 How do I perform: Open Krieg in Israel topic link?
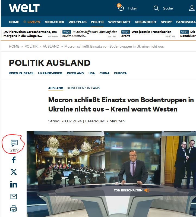click(x=21, y=73)
